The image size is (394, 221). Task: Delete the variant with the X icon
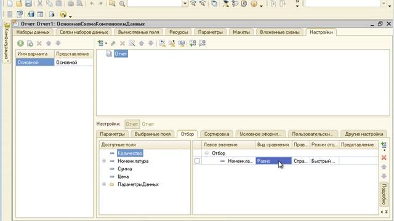click(x=39, y=44)
